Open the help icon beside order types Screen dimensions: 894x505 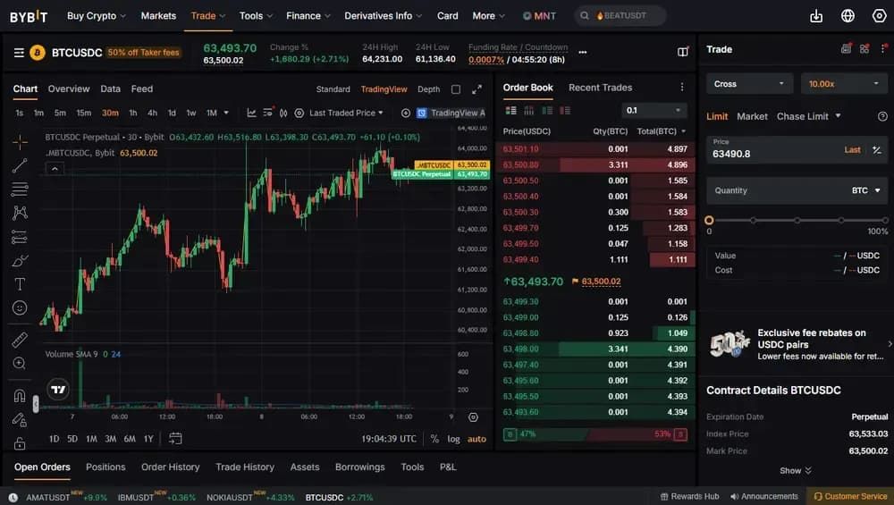point(882,116)
